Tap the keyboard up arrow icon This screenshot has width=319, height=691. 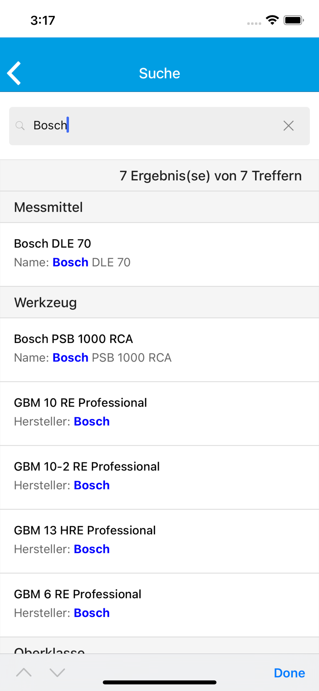click(x=24, y=672)
